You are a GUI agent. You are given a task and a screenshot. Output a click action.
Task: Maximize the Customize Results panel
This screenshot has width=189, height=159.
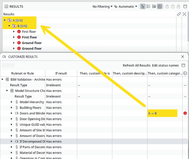click(x=183, y=65)
